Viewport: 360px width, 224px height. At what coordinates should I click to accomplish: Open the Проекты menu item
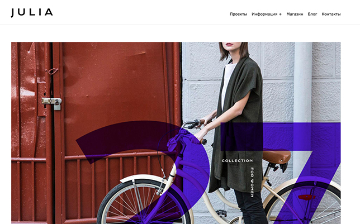click(x=238, y=14)
